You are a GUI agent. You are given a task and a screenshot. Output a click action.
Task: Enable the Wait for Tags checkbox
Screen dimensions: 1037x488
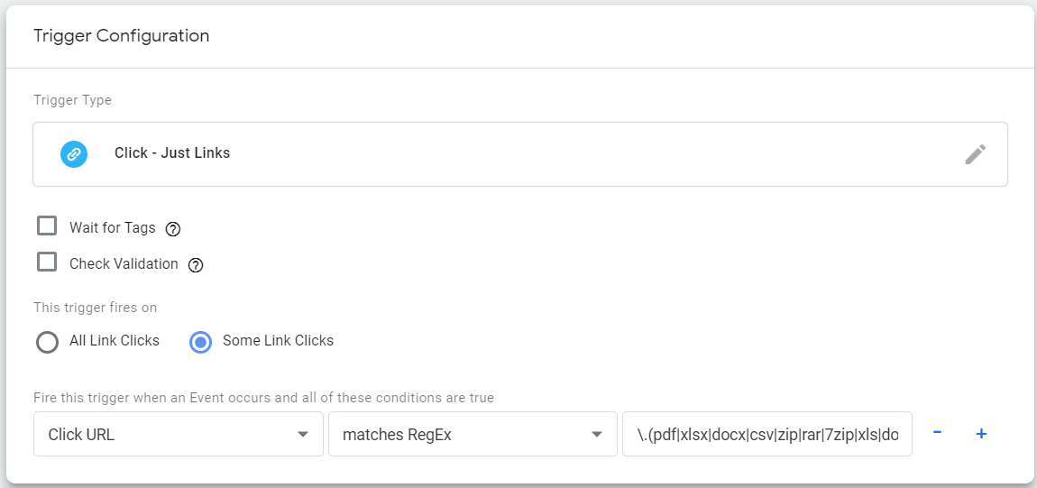pos(47,226)
